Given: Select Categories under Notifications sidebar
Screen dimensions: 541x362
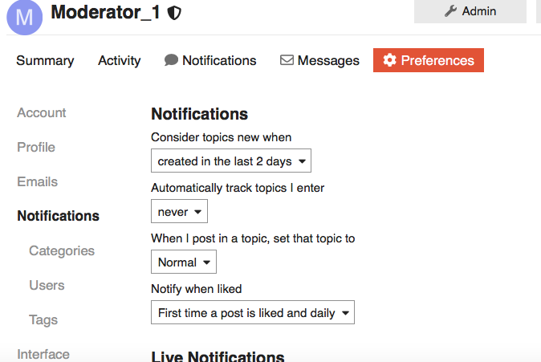Looking at the screenshot, I should (x=62, y=251).
